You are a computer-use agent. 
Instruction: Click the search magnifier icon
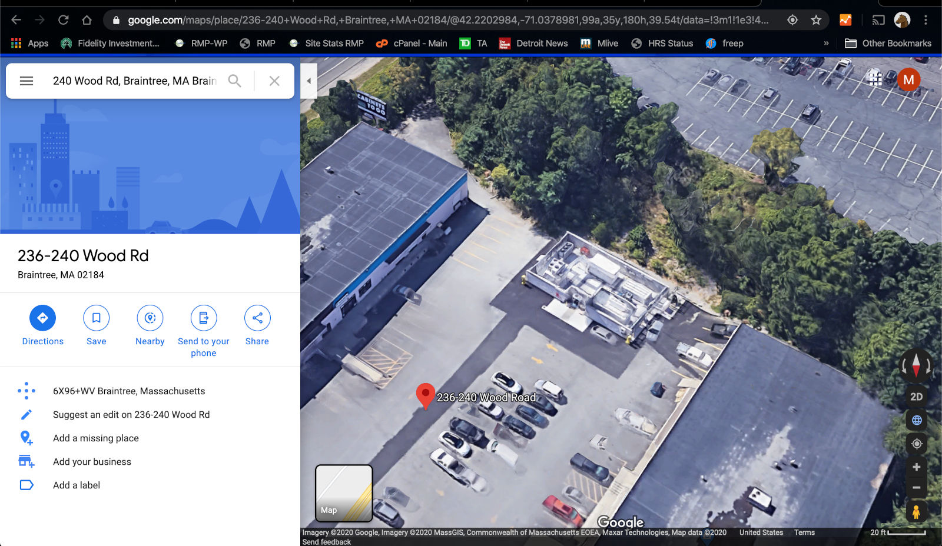[234, 81]
